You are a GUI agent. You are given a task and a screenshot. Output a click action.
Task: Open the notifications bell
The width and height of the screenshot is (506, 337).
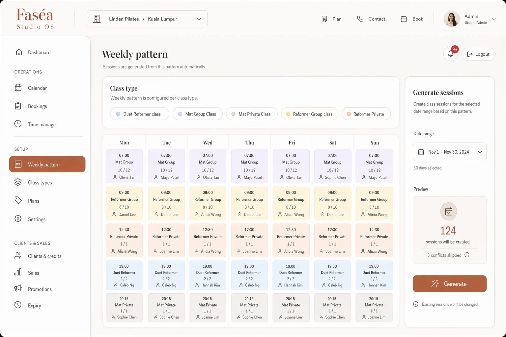click(451, 54)
